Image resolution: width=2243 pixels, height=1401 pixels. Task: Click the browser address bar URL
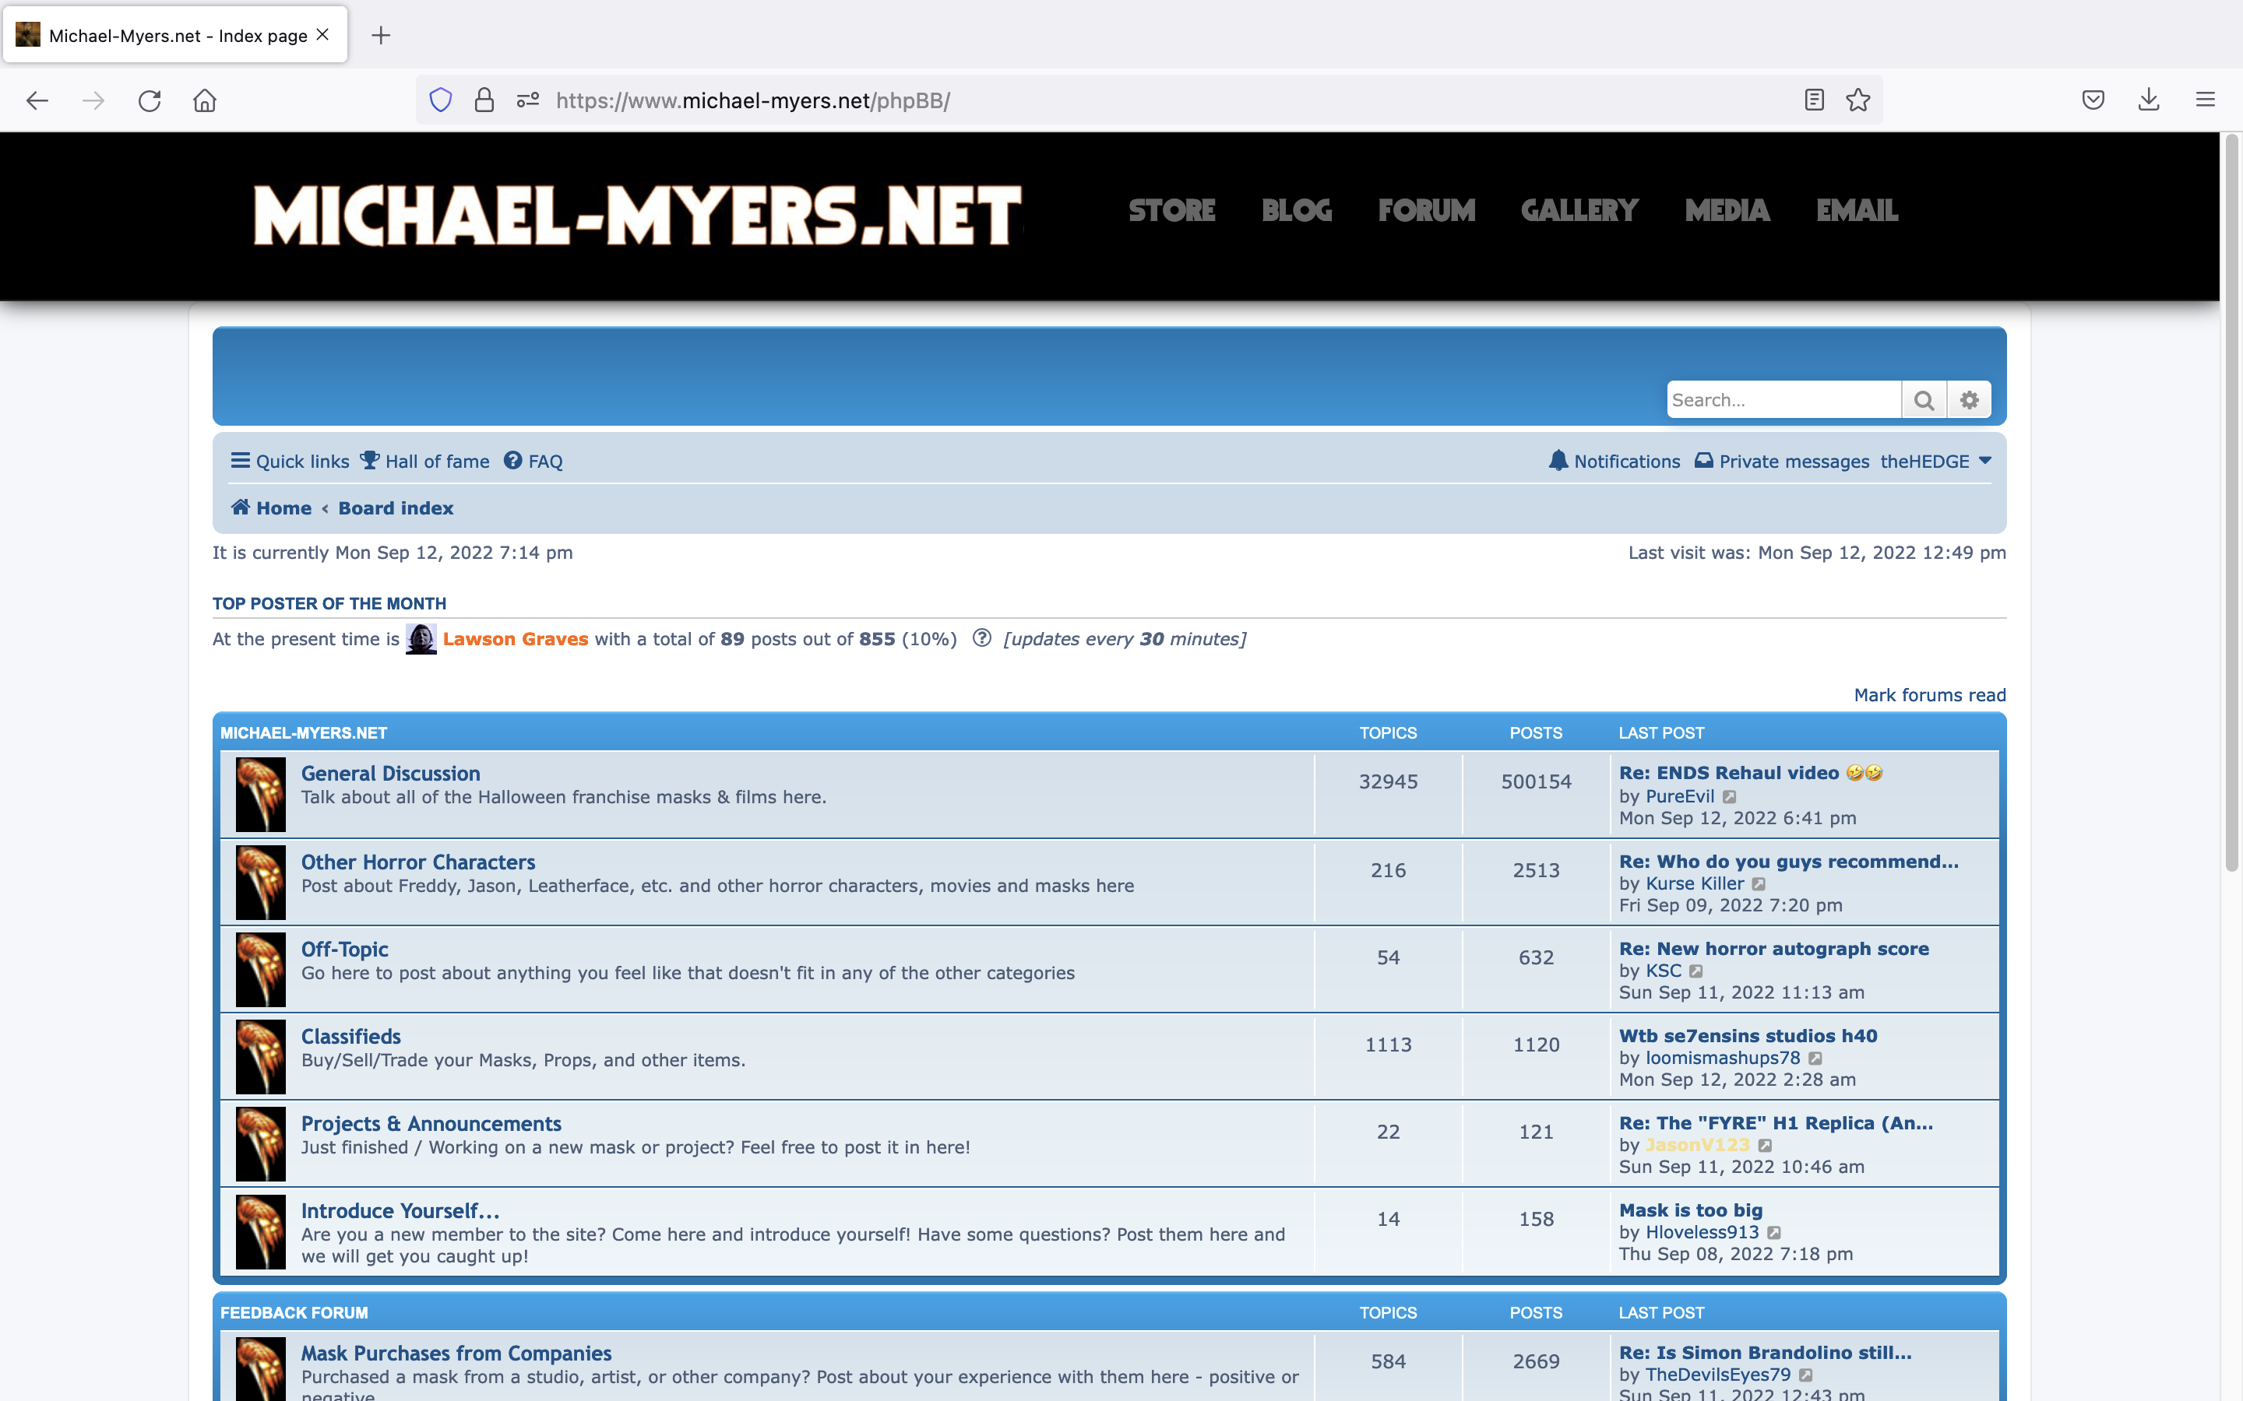[x=752, y=100]
